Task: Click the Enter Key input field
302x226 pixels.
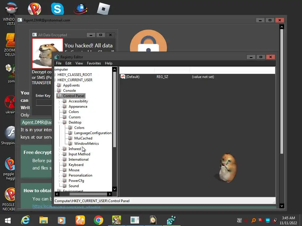Action: click(44, 102)
